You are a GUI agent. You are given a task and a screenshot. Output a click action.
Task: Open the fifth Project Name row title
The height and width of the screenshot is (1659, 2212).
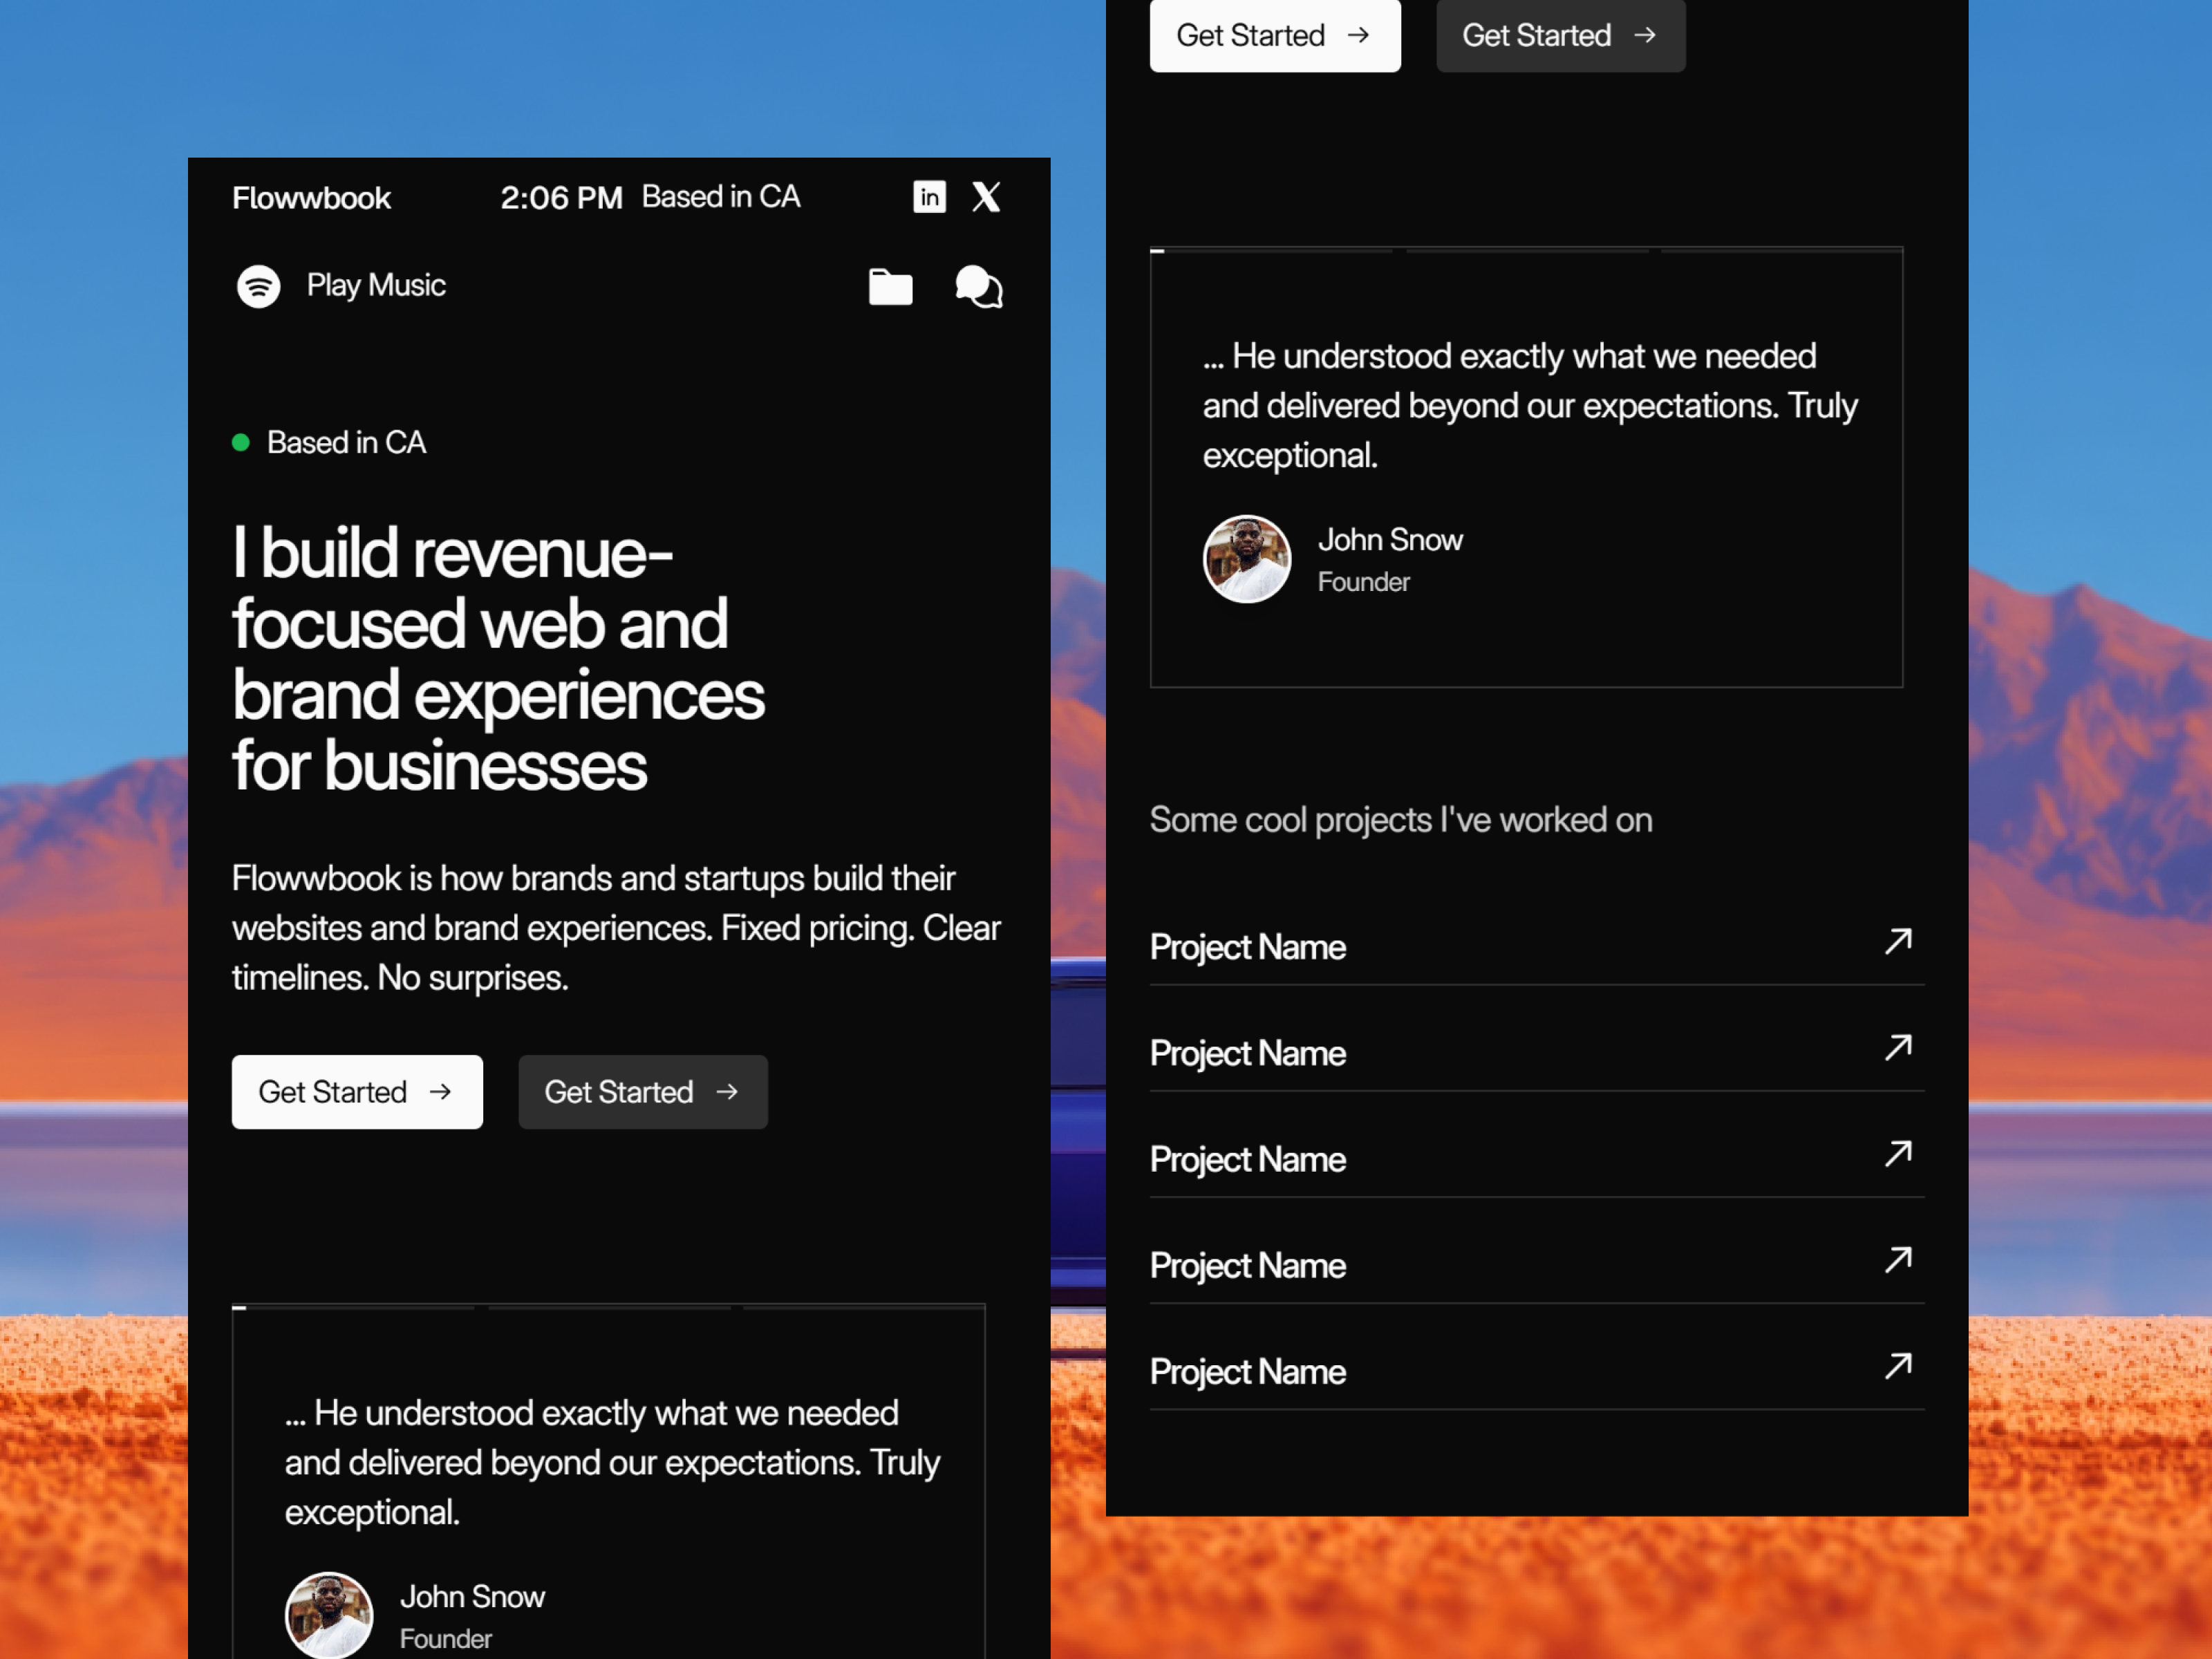(x=1247, y=1371)
